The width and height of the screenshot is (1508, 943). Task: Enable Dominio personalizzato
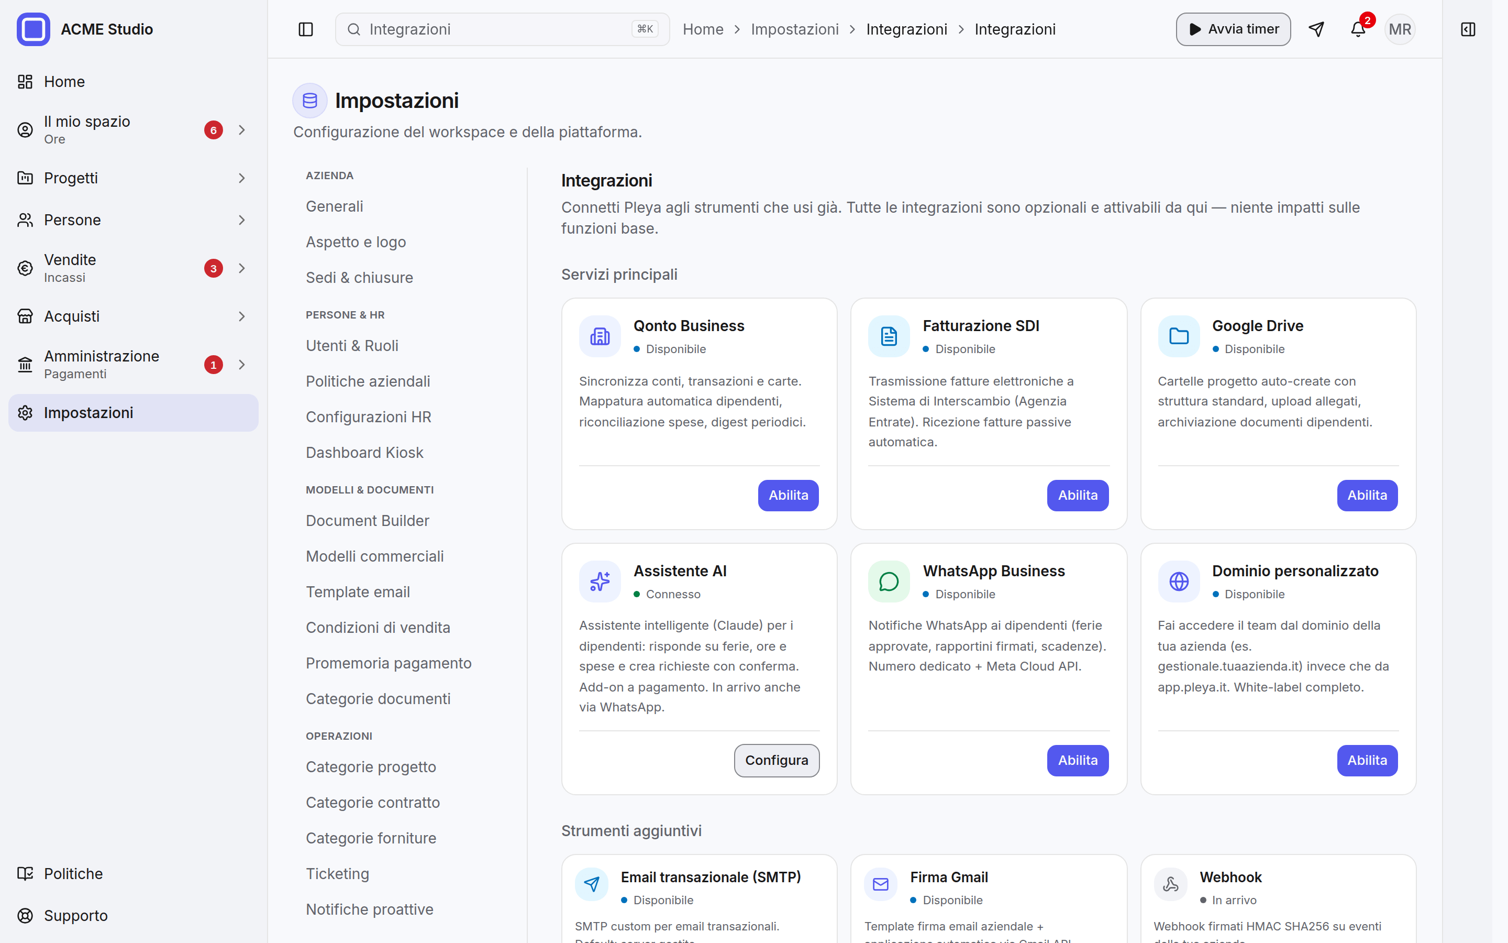(x=1367, y=760)
